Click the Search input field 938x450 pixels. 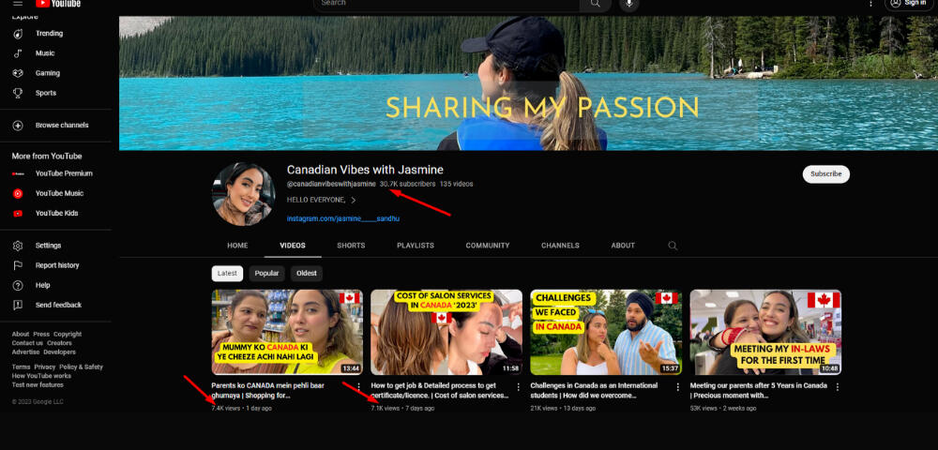click(446, 4)
